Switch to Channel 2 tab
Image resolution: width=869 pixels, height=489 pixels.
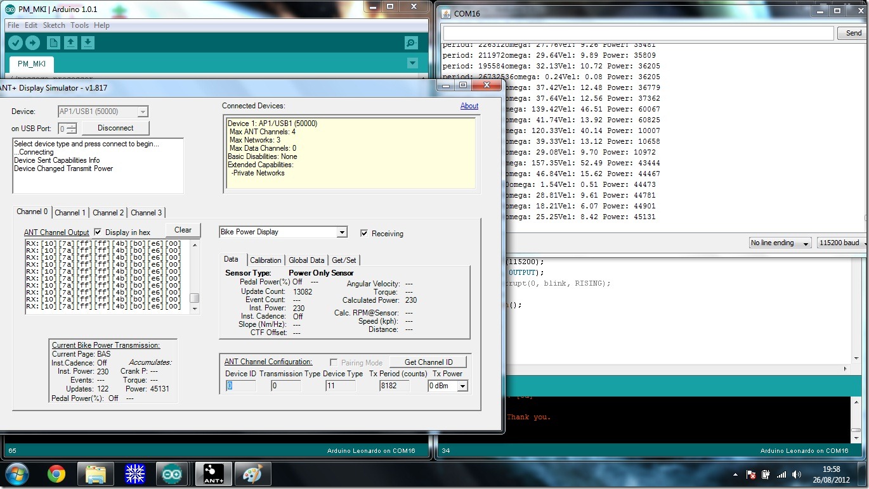click(x=108, y=213)
